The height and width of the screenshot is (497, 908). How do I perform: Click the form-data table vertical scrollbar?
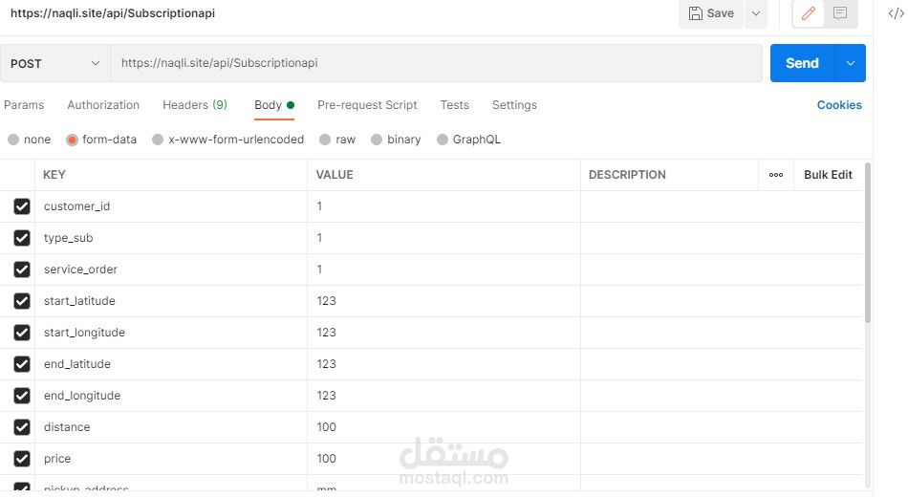click(867, 244)
